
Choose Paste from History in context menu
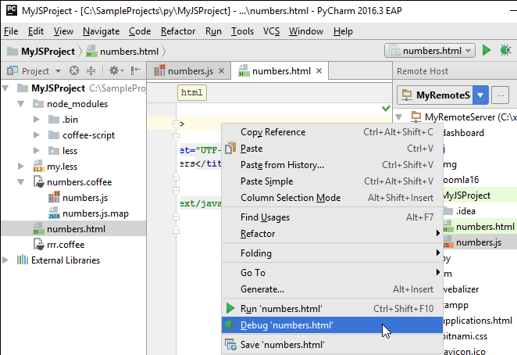[332, 165]
